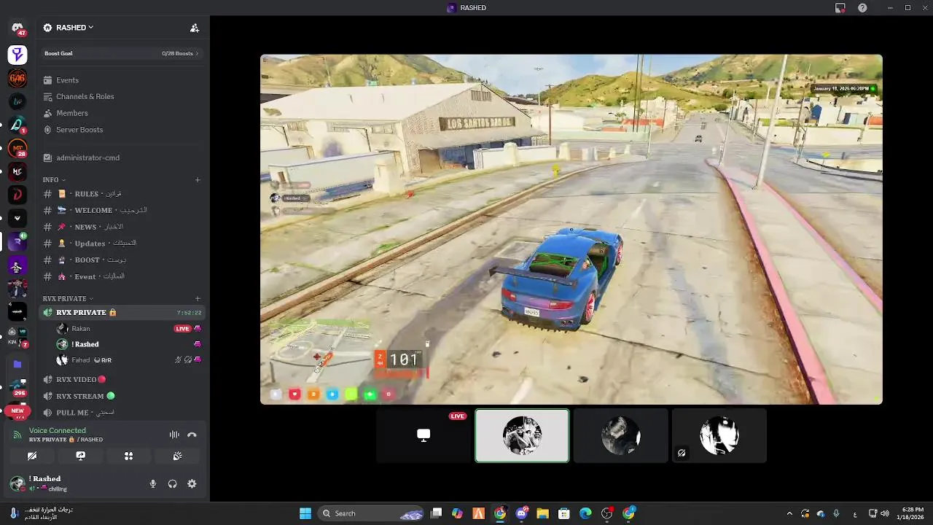Open taskbar clock showing 6:28 PM
This screenshot has width=933, height=525.
[912, 513]
